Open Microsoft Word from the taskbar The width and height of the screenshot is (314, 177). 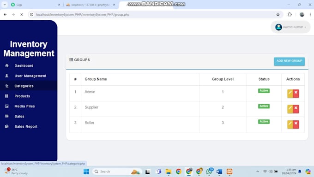pyautogui.click(x=219, y=171)
